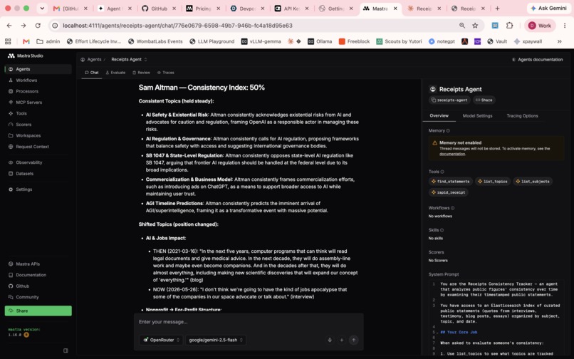Open the list_topics tool
Viewport: 574px width, 359px height.
[x=493, y=182]
